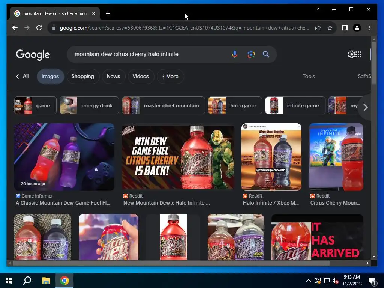Open the It Has Arrived image
Screen dimensions: 384x288
click(317, 237)
